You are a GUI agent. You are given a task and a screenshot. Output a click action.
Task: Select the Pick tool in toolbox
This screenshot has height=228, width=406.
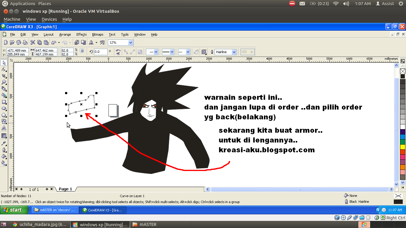pyautogui.click(x=4, y=63)
